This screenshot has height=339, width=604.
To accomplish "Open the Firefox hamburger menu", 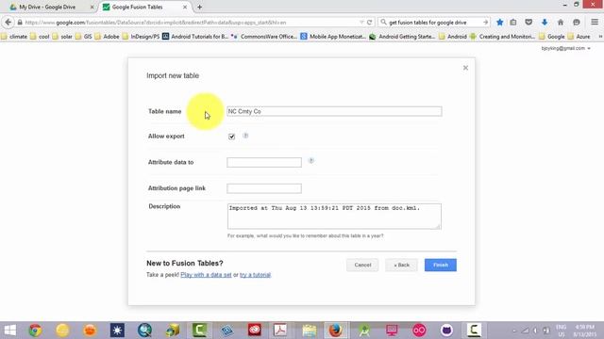I will click(x=595, y=23).
